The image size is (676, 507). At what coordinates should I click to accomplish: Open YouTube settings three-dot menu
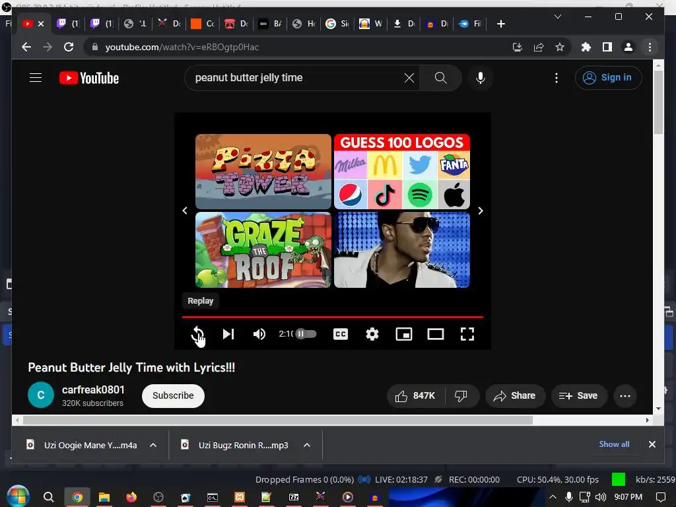pos(556,78)
